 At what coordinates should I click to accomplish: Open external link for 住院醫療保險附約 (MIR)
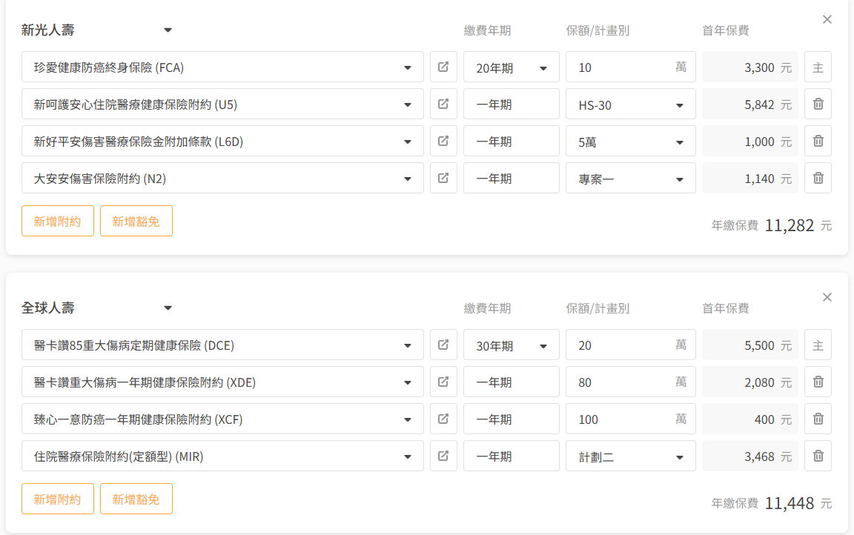click(443, 456)
